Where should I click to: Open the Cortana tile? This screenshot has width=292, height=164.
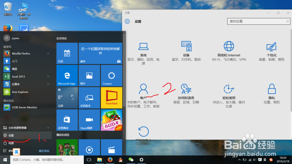(111, 75)
